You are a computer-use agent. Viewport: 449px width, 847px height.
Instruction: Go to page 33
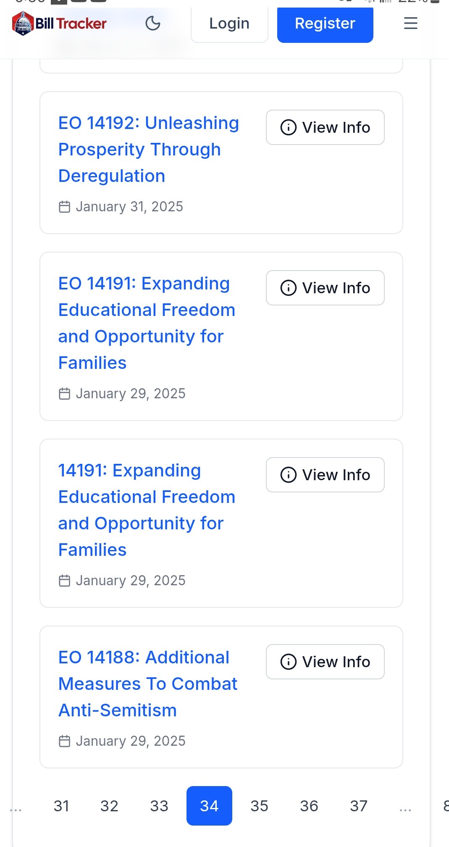point(159,806)
